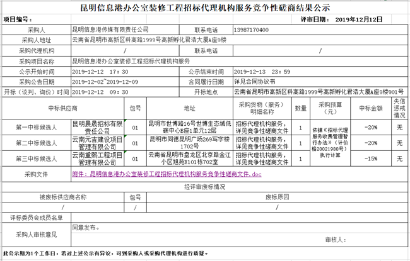410x261 pixels.
Task: Select address cell 云南省昆明市高新区科高路1999号
Action: pos(239,40)
